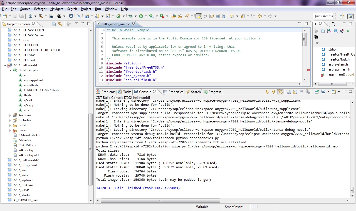Expand the main folder node

coord(10,130)
